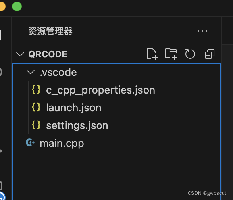Click the yellow window minimize button
The image size is (233, 200).
click(2, 6)
